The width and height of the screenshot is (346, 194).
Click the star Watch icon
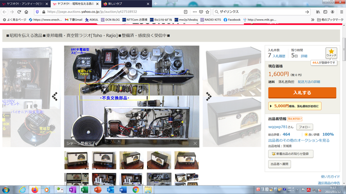pos(331,52)
